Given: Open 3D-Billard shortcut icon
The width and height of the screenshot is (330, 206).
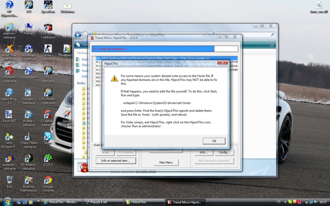Looking at the screenshot, I should [29, 162].
